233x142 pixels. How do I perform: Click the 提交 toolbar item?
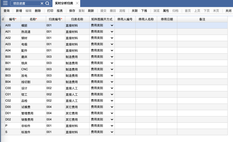click(103, 11)
